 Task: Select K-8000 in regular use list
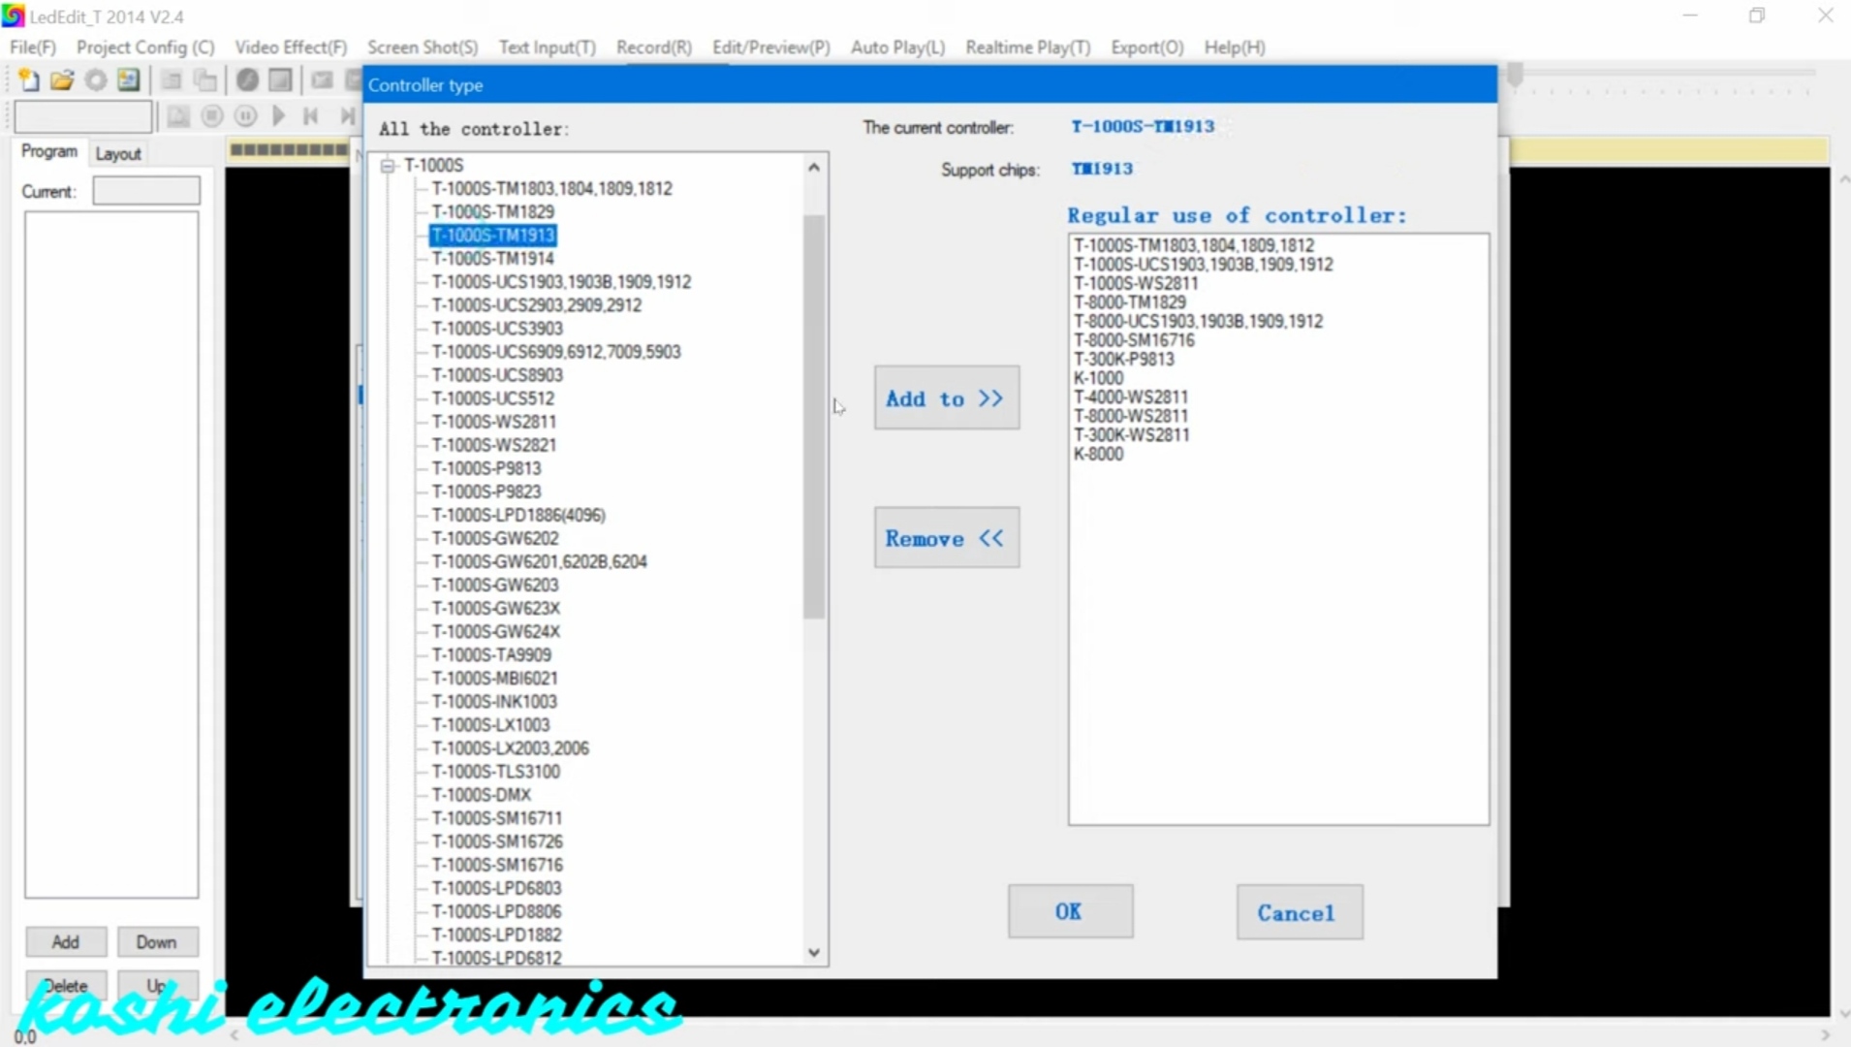[x=1099, y=454]
